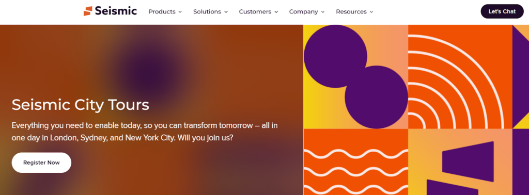Expand the chevron next to Customers
The image size is (529, 195).
(x=276, y=12)
